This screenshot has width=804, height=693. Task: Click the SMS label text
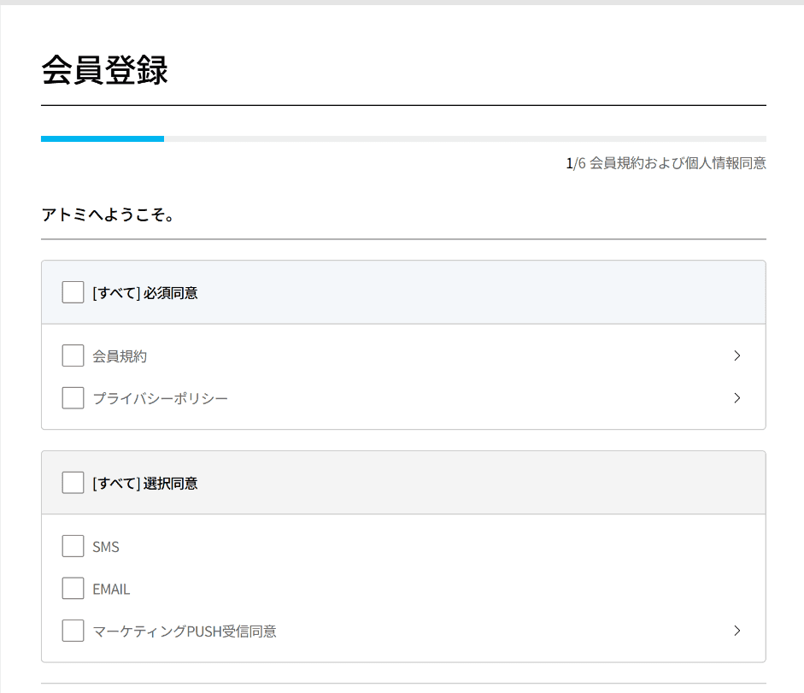[x=106, y=547]
